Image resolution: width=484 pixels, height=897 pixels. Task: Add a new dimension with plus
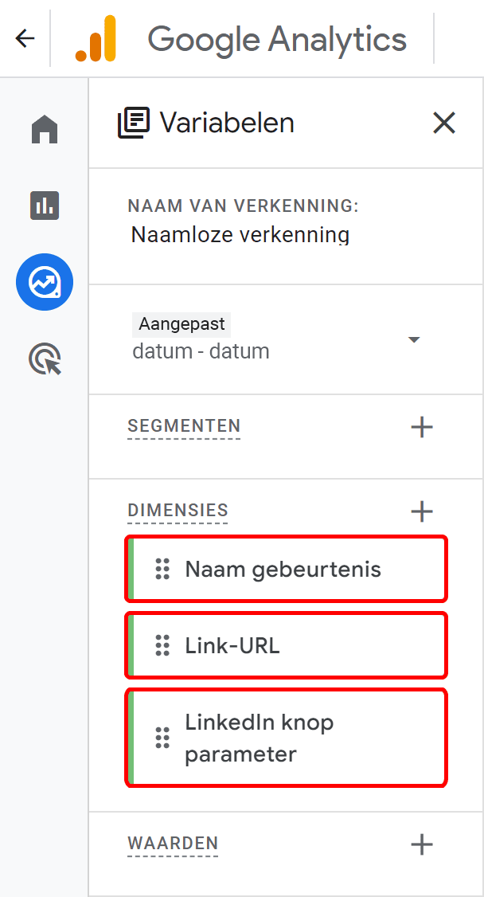pos(421,511)
